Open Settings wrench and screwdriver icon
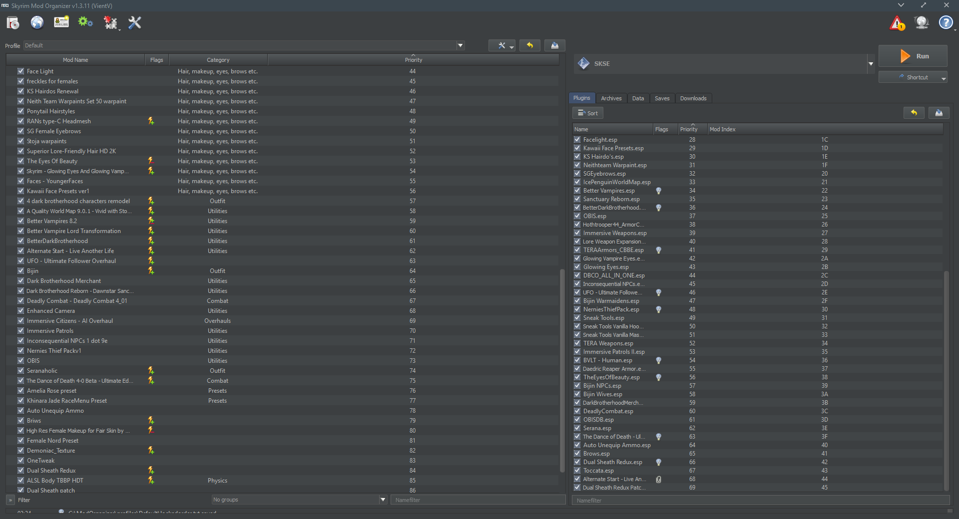Viewport: 959px width, 519px height. pyautogui.click(x=135, y=22)
